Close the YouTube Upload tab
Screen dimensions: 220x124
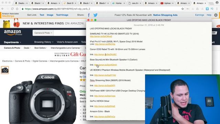173,3
